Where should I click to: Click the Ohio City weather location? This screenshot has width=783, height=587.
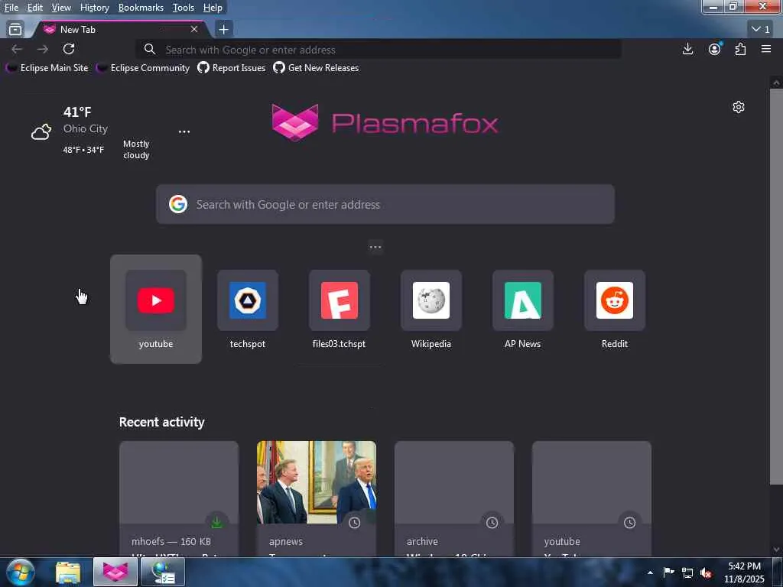(86, 128)
